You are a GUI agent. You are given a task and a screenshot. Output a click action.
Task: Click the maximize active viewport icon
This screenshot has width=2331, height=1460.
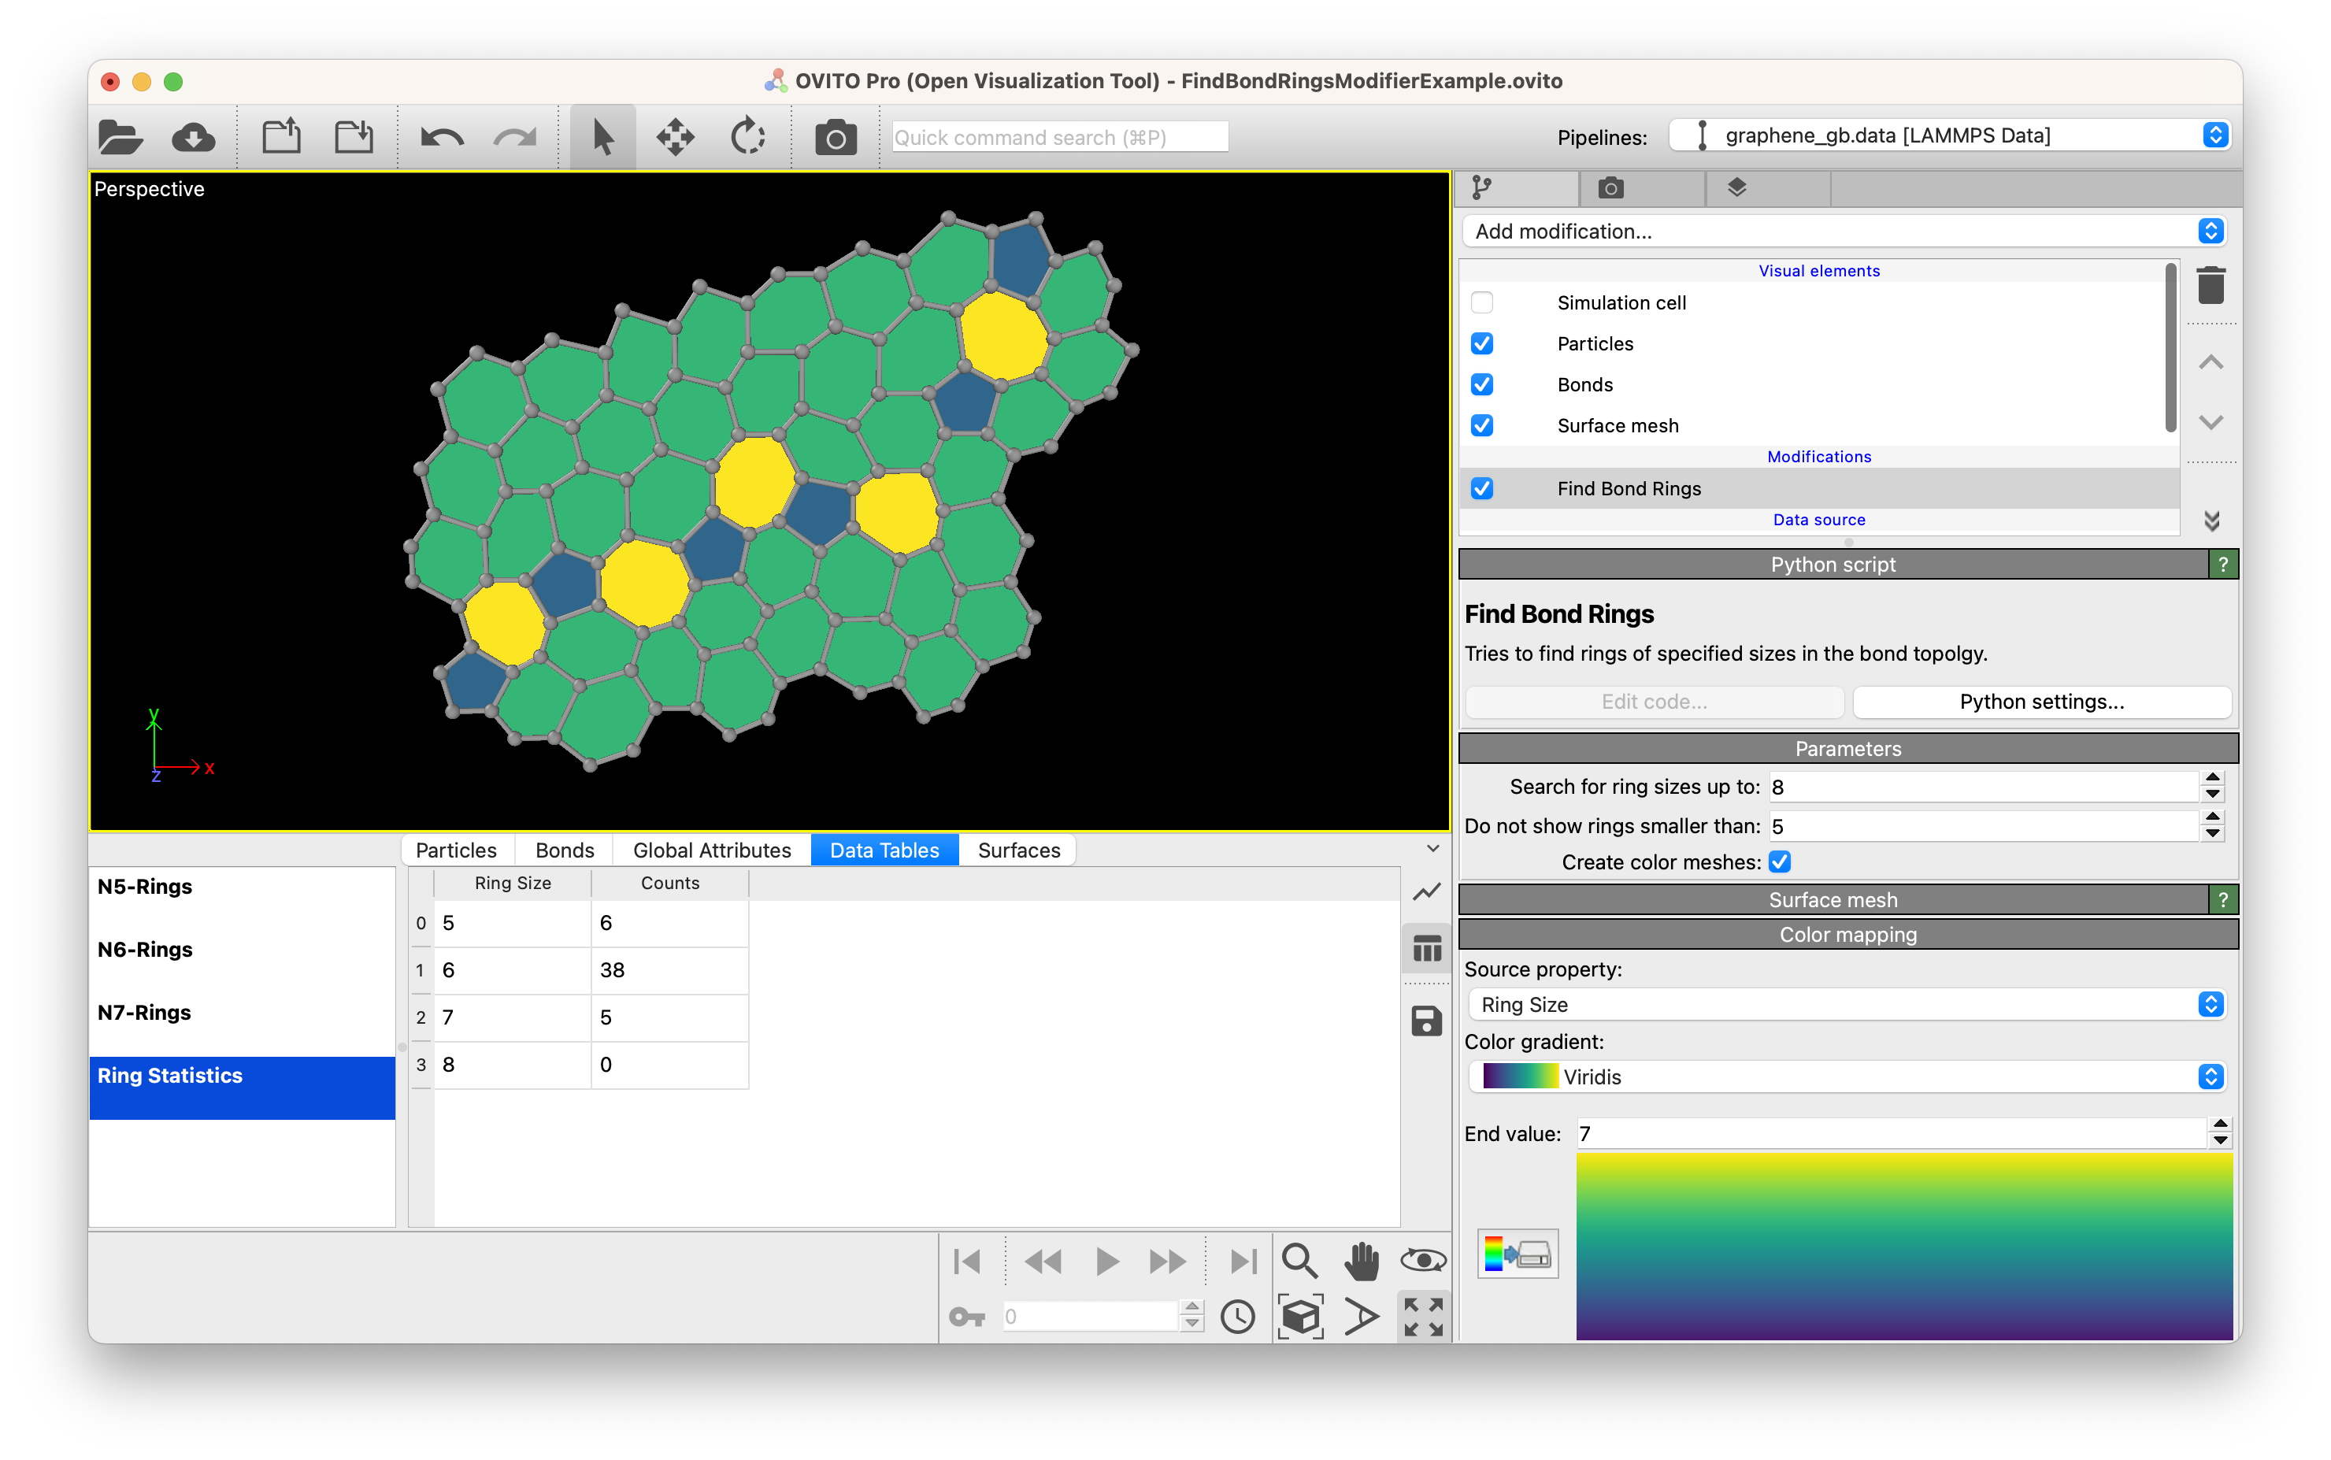tap(1423, 1316)
